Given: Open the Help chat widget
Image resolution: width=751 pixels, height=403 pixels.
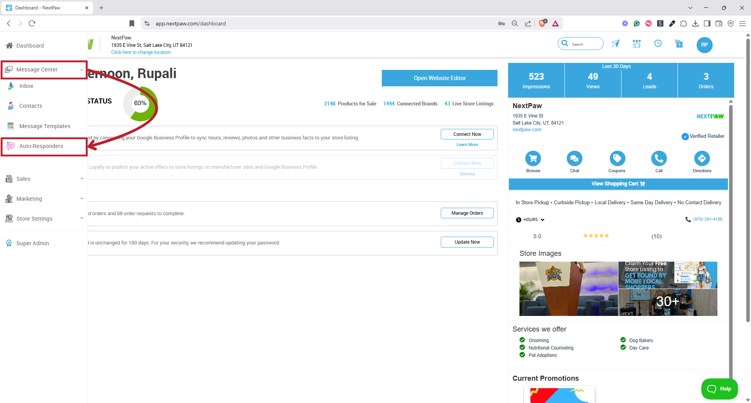Looking at the screenshot, I should (x=719, y=389).
